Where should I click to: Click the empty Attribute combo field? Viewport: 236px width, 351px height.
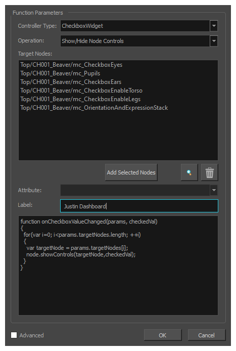135,190
